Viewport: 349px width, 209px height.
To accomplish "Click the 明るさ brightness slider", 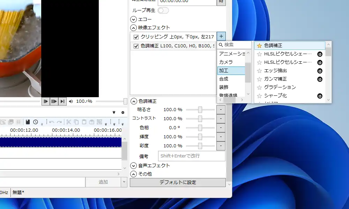I will [x=200, y=110].
